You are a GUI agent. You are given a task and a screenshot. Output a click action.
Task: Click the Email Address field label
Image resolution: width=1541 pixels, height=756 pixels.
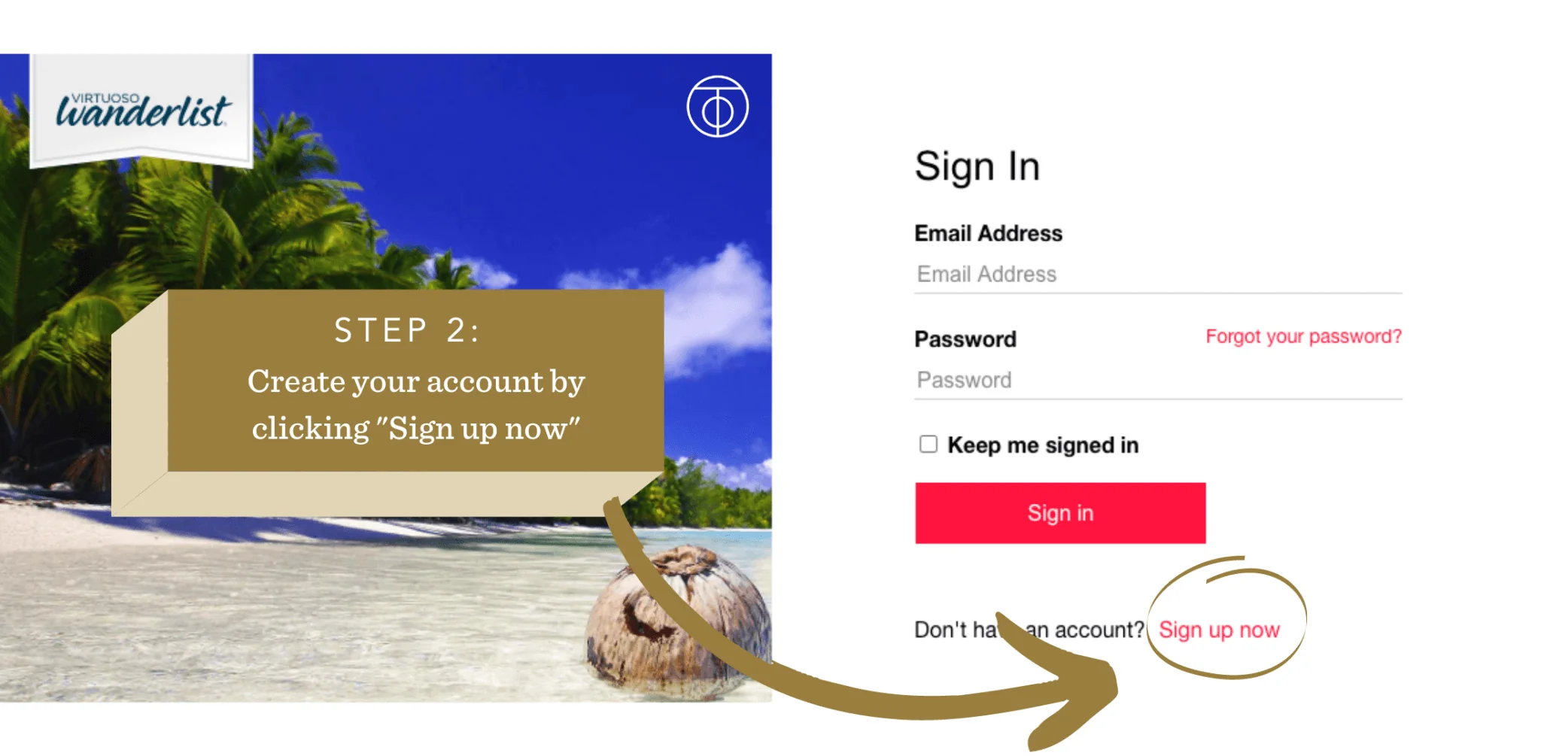coord(989,233)
